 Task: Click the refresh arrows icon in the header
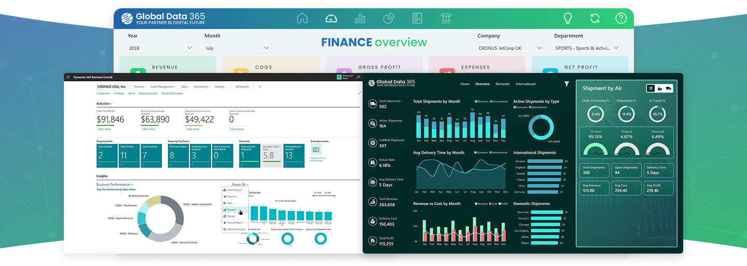click(594, 19)
